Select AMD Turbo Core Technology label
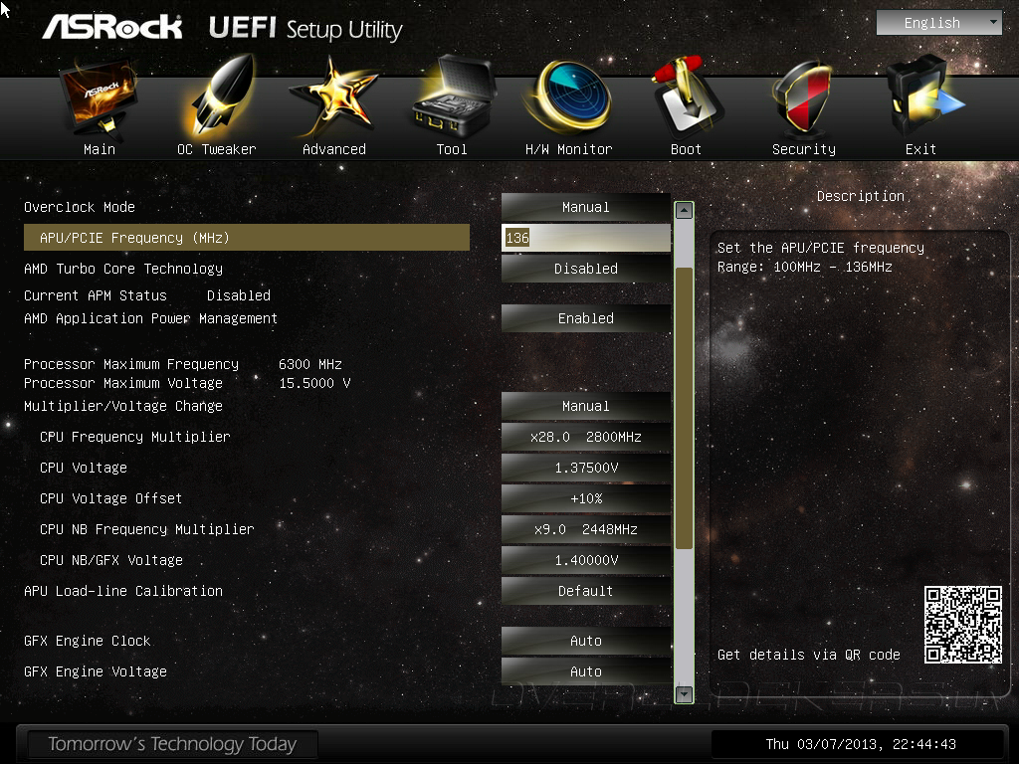This screenshot has height=764, width=1019. point(123,269)
